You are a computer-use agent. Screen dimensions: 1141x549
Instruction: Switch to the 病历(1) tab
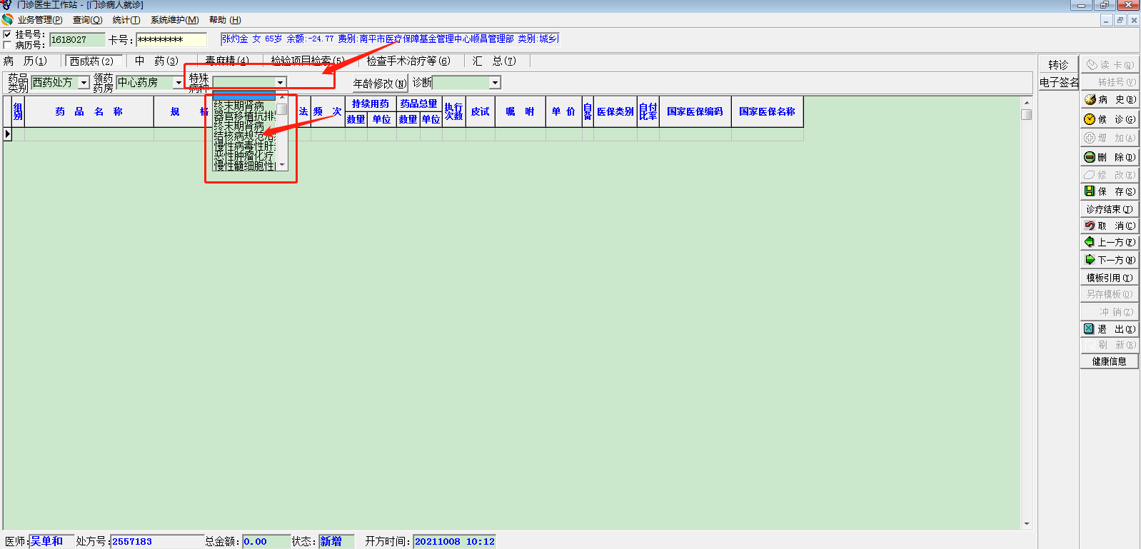25,61
